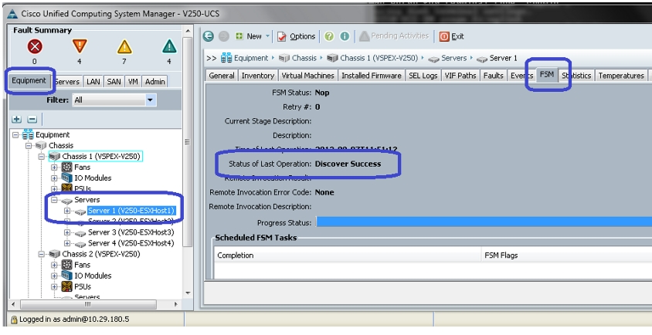
Task: Click the collapse all minus icon
Action: 32,120
